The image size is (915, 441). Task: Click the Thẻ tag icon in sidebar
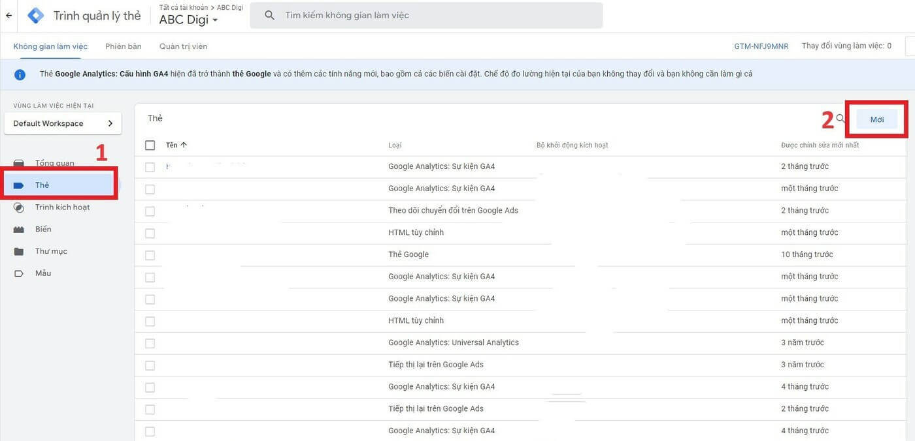point(19,185)
